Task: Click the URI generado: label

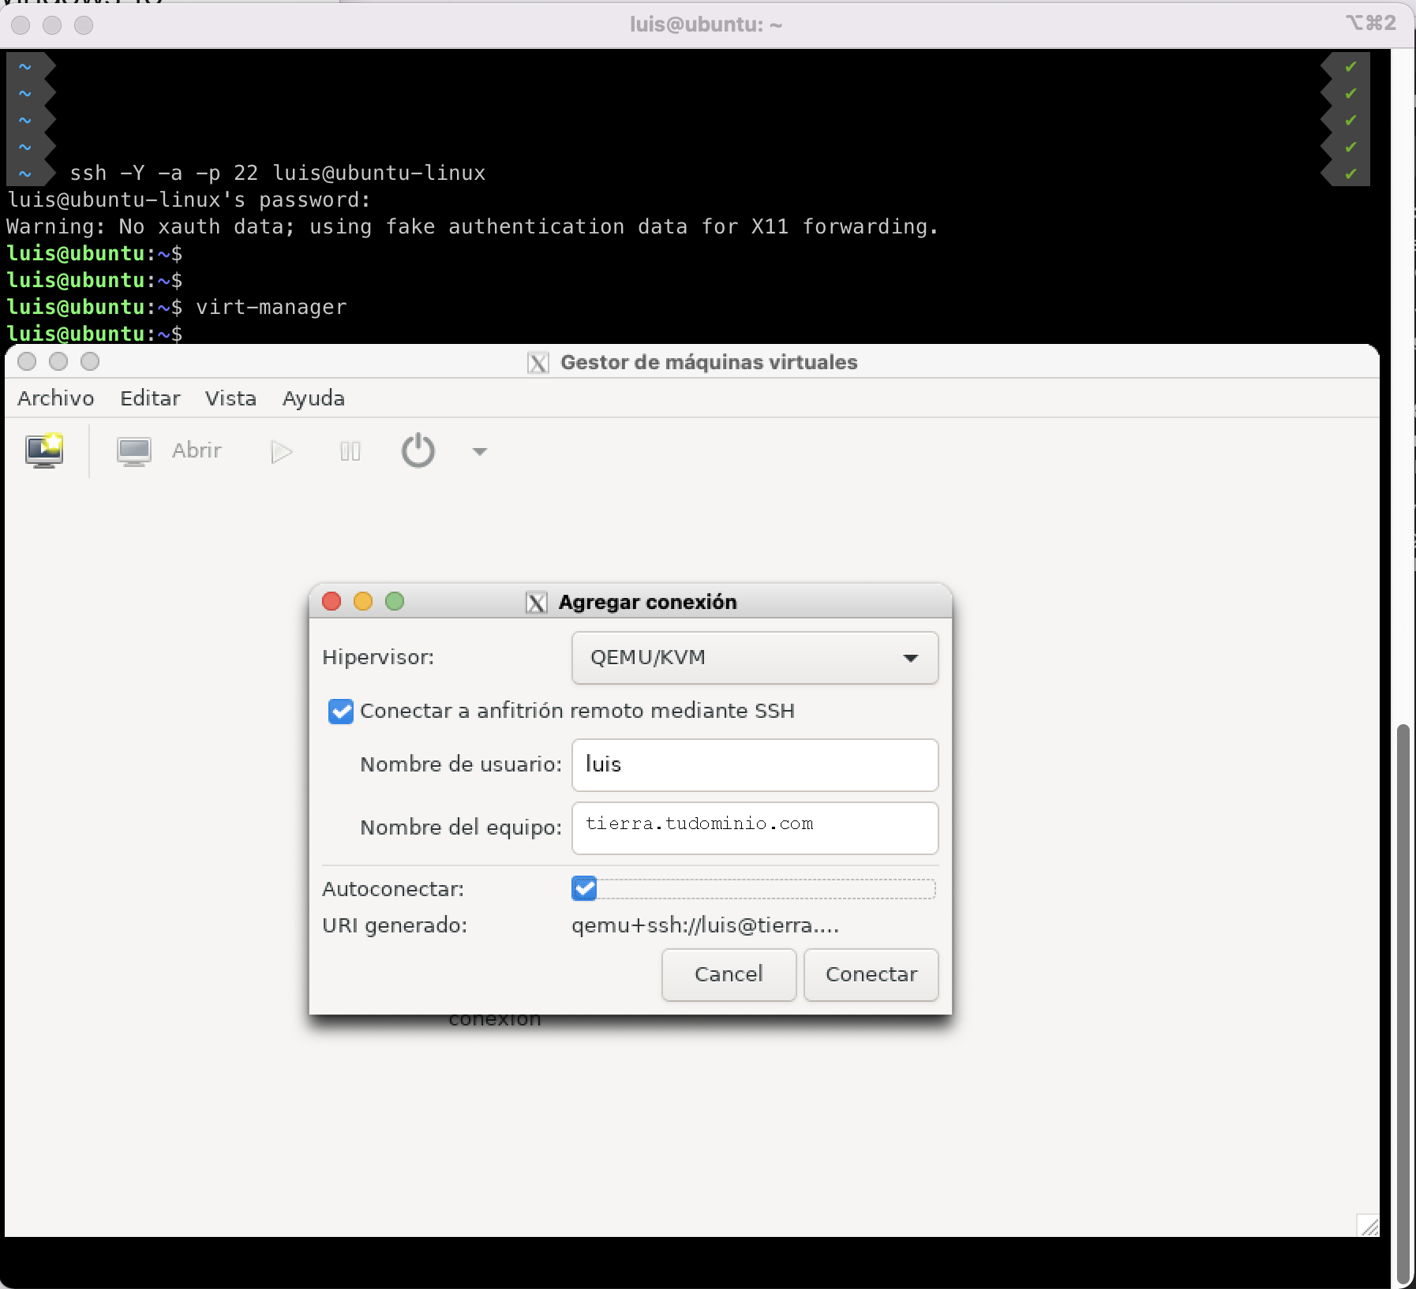Action: [395, 925]
